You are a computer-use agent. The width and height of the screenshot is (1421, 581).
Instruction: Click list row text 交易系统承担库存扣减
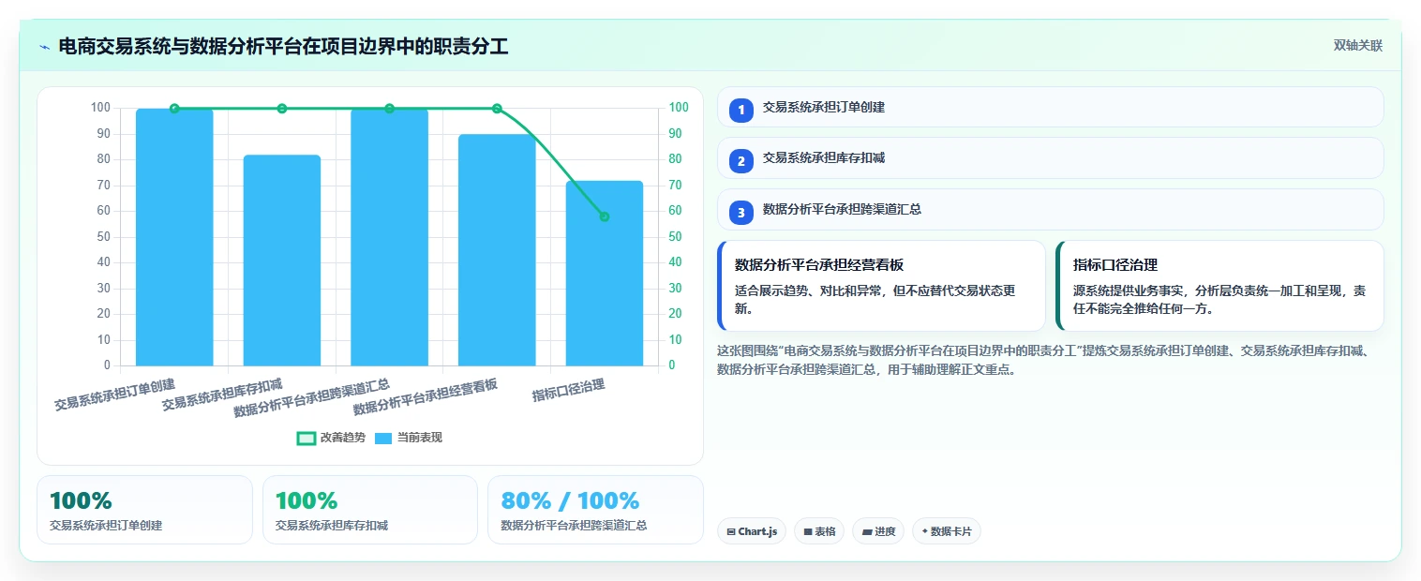[x=824, y=159]
